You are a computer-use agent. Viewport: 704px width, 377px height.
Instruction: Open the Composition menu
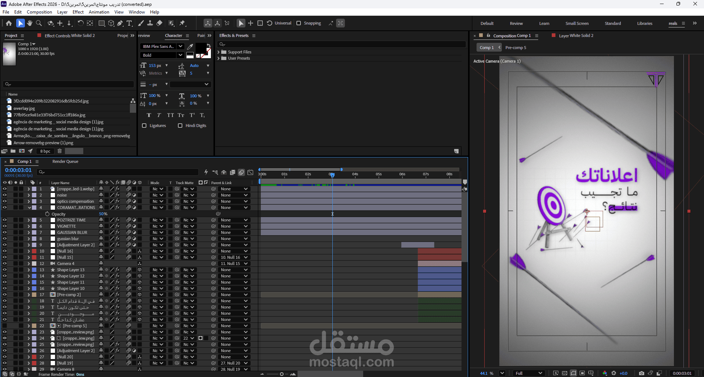[x=39, y=12]
